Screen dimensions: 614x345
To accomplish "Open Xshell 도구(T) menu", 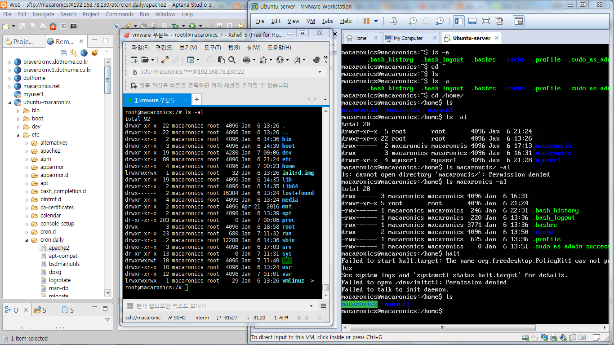I will point(212,48).
